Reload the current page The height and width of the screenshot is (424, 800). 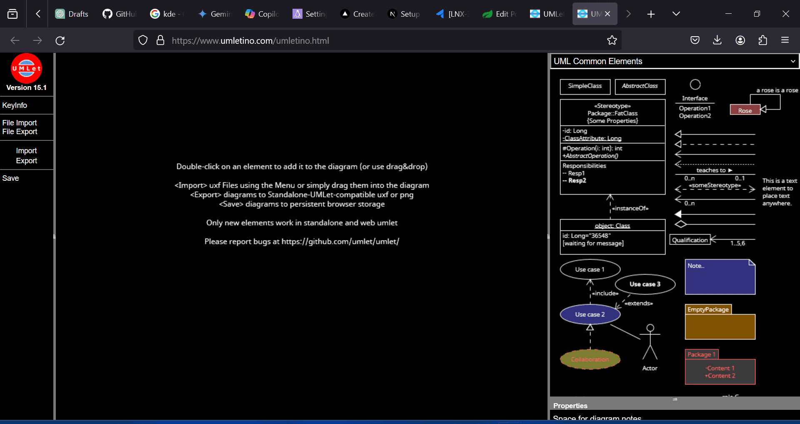[60, 40]
